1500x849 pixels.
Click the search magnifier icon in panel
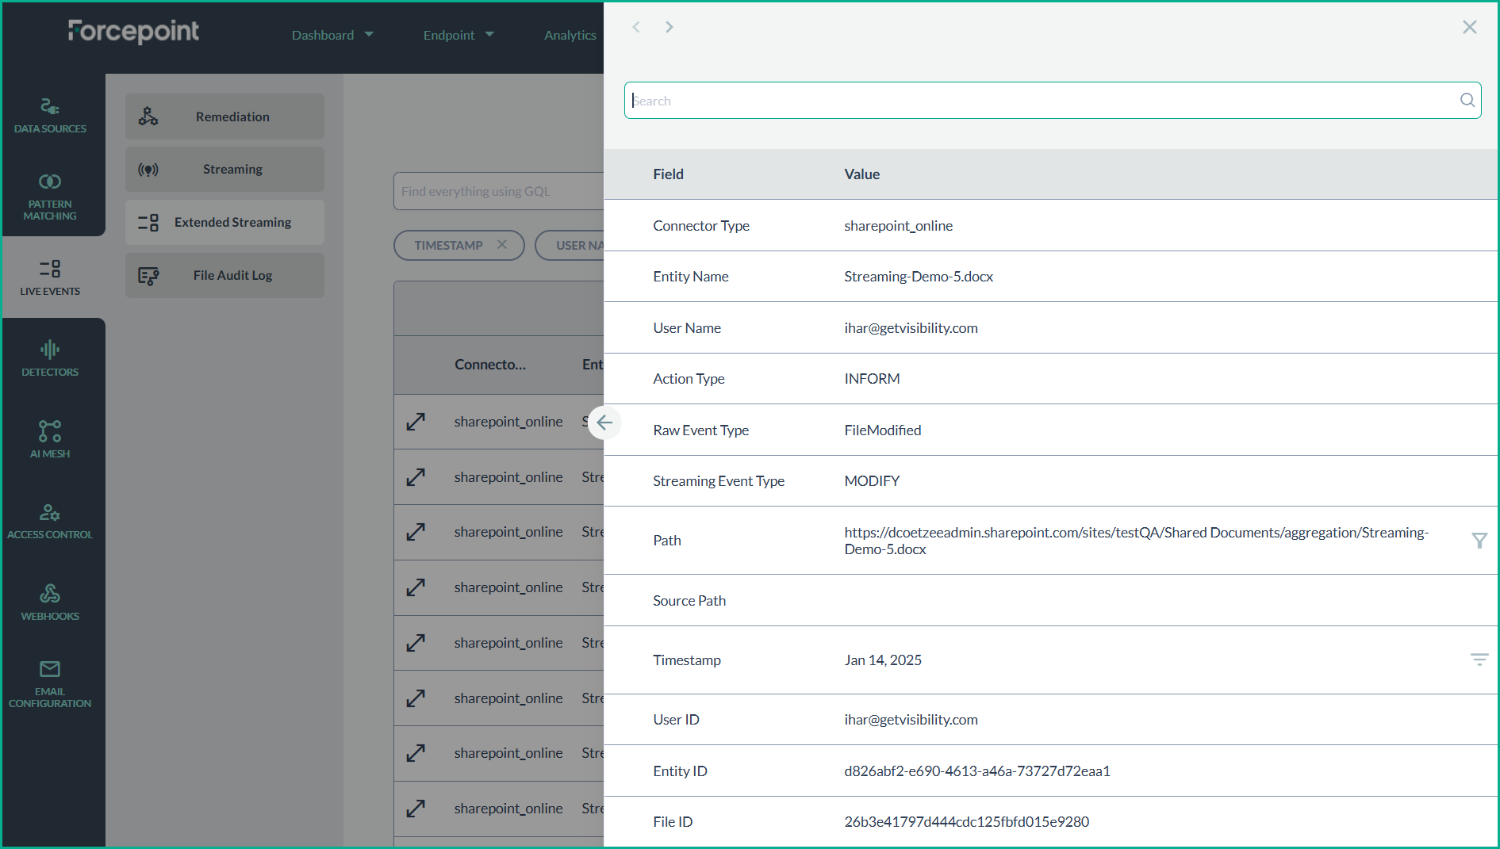pyautogui.click(x=1467, y=100)
